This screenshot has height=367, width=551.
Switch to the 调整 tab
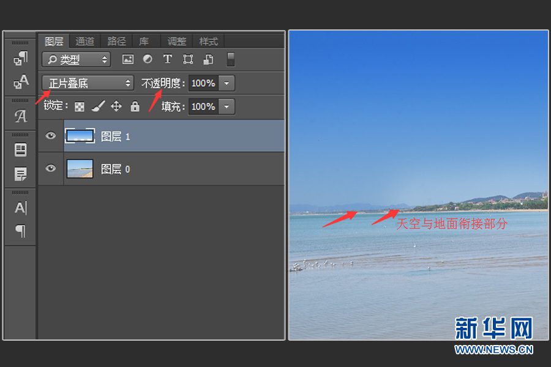(176, 41)
